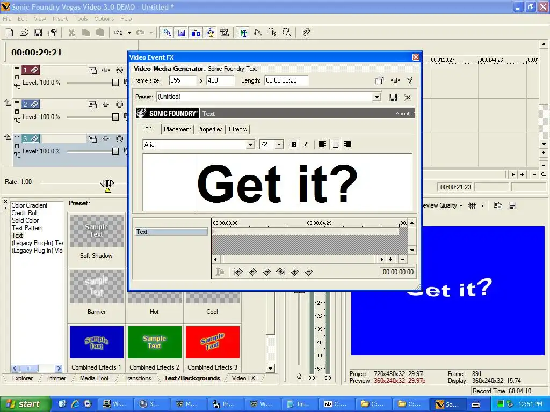Mute video track 3
The width and height of the screenshot is (550, 412).
tap(120, 139)
